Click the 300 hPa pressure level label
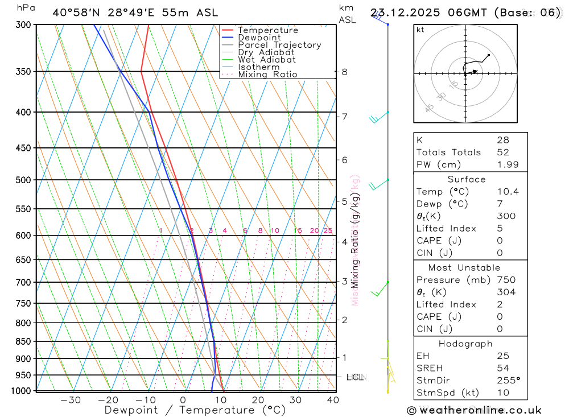The height and width of the screenshot is (417, 569). pyautogui.click(x=23, y=24)
